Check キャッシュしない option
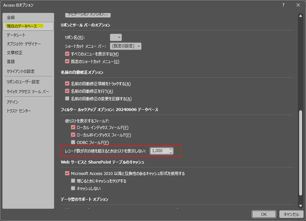The width and height of the screenshot is (306, 221). tap(73, 188)
